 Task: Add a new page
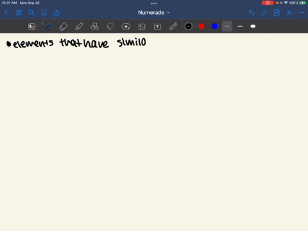pos(277,13)
